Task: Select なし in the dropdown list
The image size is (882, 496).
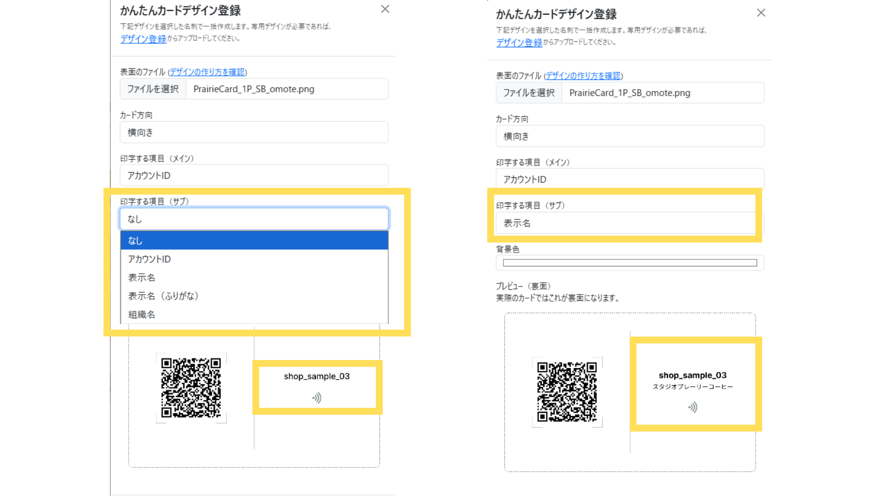Action: [x=254, y=240]
